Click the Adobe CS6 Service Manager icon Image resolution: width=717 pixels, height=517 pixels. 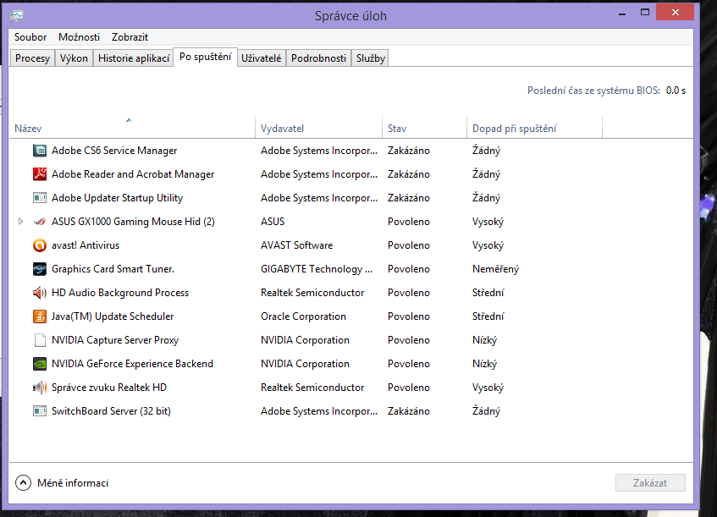pyautogui.click(x=39, y=151)
